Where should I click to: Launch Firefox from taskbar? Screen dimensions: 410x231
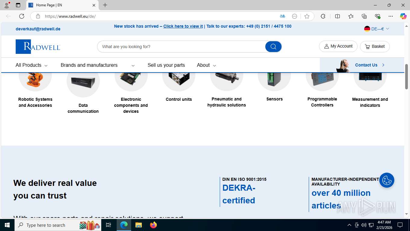pos(153,225)
